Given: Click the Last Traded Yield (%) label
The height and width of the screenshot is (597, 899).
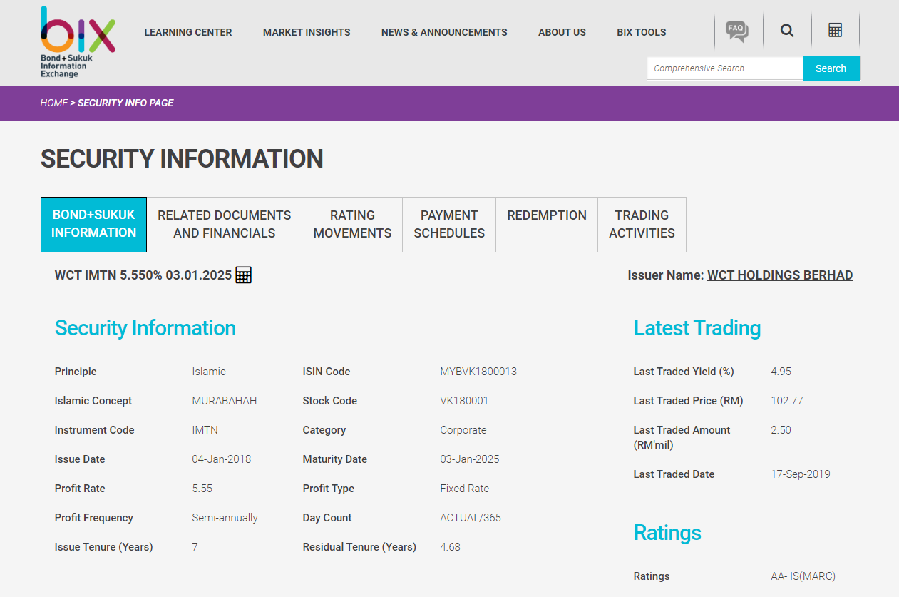Looking at the screenshot, I should pos(684,372).
